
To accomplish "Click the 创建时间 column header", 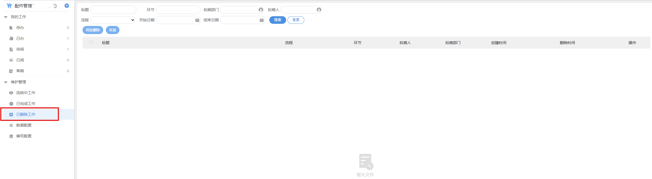I will click(x=499, y=43).
